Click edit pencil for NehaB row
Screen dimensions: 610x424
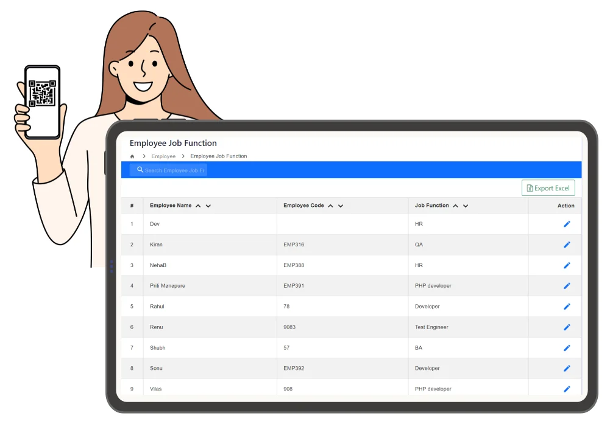point(567,265)
